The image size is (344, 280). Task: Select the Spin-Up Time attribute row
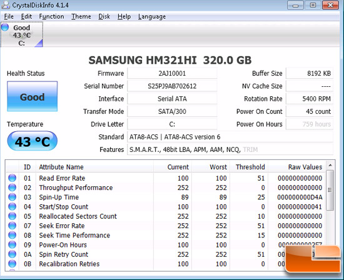pos(166,197)
